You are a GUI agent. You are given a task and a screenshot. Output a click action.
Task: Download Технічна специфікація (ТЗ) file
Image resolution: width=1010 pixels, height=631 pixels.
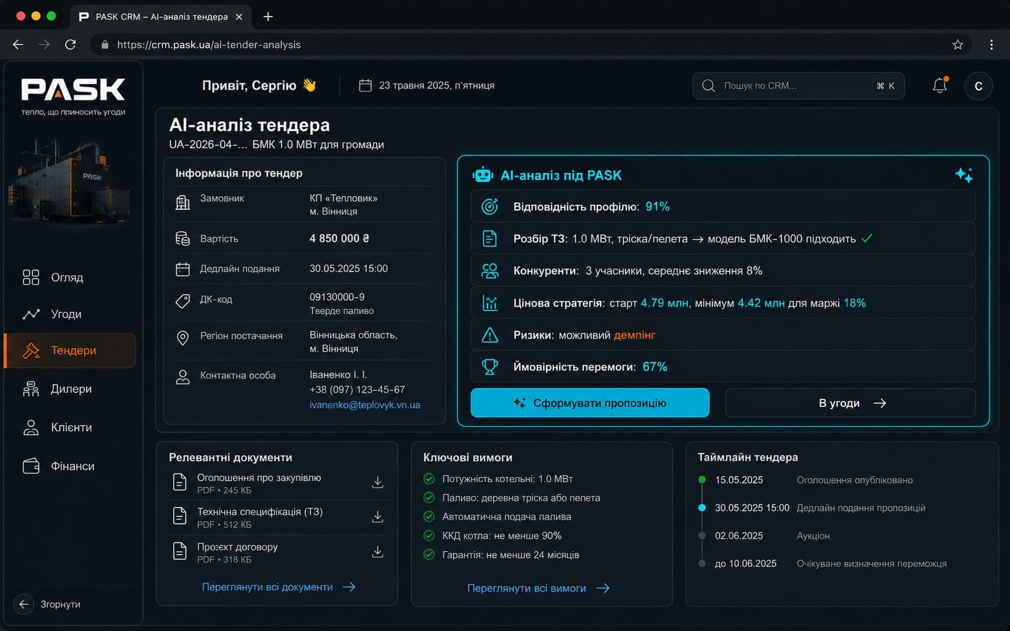378,517
